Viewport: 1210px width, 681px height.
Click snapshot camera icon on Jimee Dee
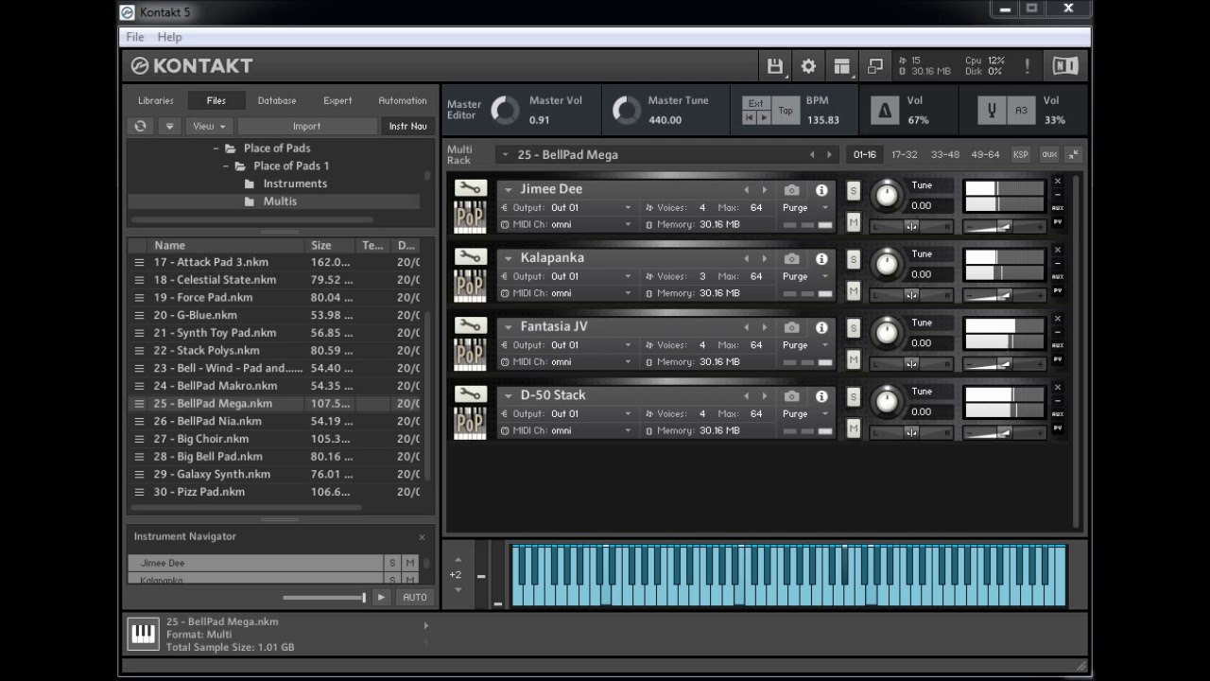[792, 190]
